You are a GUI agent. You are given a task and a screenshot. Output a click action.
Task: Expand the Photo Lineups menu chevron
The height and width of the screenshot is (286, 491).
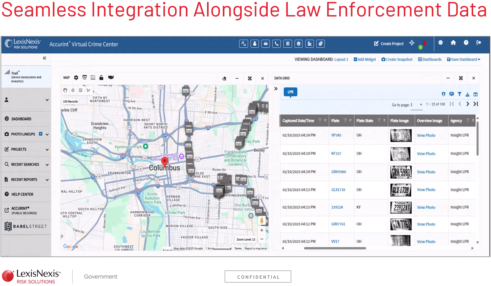pyautogui.click(x=47, y=134)
